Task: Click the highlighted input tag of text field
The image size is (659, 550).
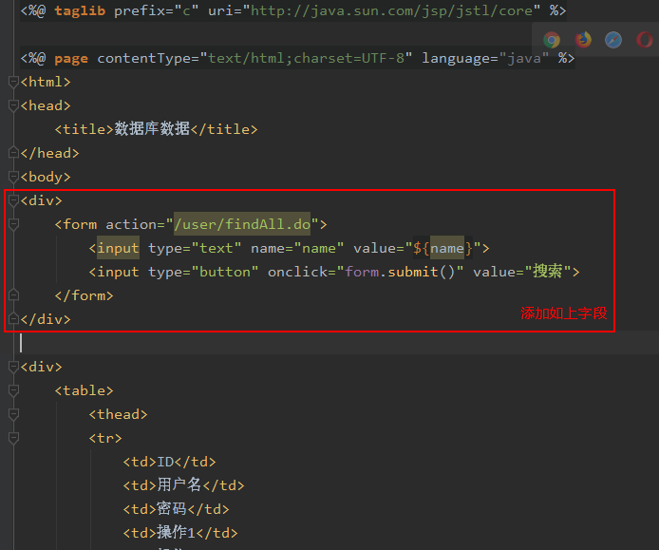Action: pyautogui.click(x=118, y=248)
